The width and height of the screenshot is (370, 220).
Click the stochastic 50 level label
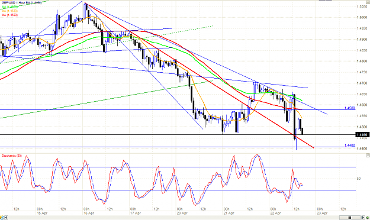(x=359, y=179)
